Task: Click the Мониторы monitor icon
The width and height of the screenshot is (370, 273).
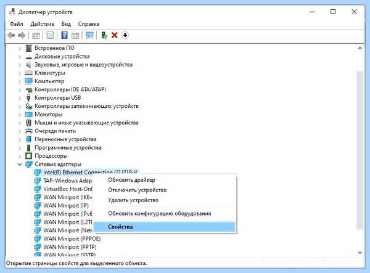Action: click(28, 115)
